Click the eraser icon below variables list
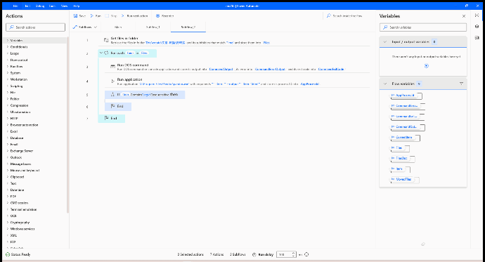The width and height of the screenshot is (485, 262). click(423, 244)
